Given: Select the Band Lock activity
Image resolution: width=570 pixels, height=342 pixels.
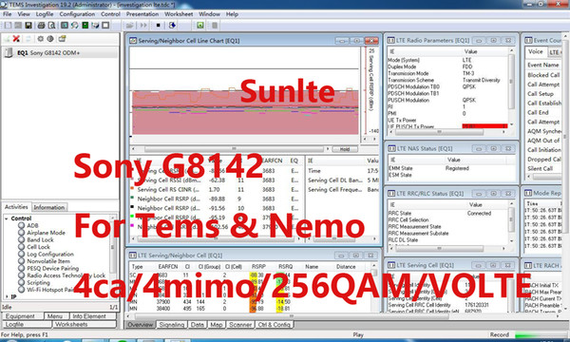Looking at the screenshot, I should [x=40, y=239].
